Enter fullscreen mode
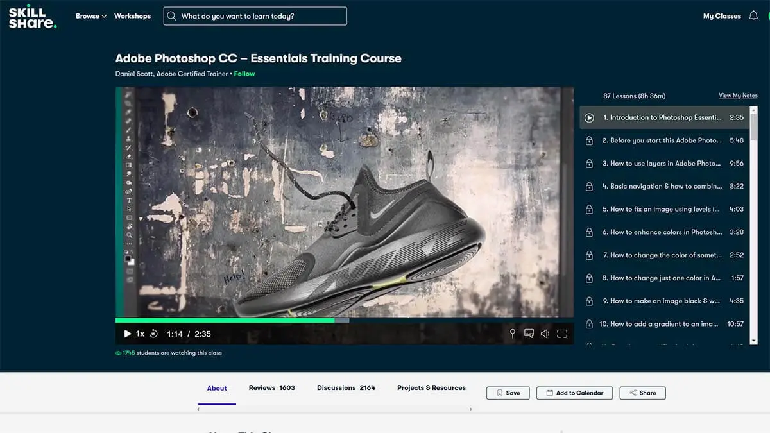Screen dimensions: 770x433 [562, 334]
